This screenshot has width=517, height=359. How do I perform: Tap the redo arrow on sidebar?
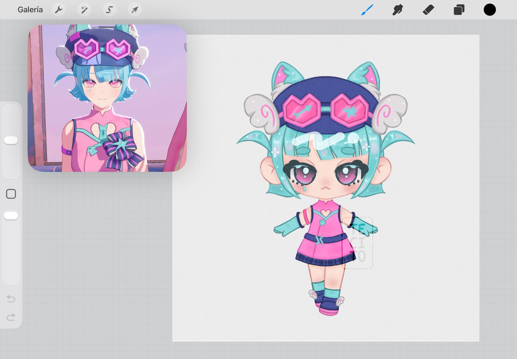pyautogui.click(x=11, y=317)
